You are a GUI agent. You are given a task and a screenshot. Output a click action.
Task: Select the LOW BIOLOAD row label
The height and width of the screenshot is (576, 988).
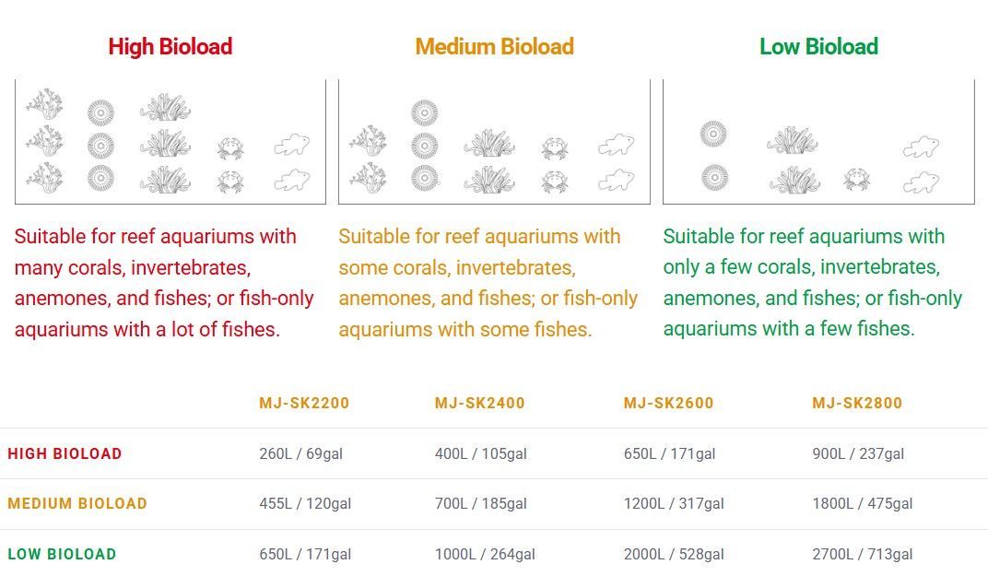(62, 554)
